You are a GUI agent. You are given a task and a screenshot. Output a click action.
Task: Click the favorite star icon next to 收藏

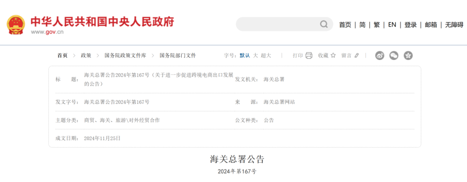(x=333, y=55)
